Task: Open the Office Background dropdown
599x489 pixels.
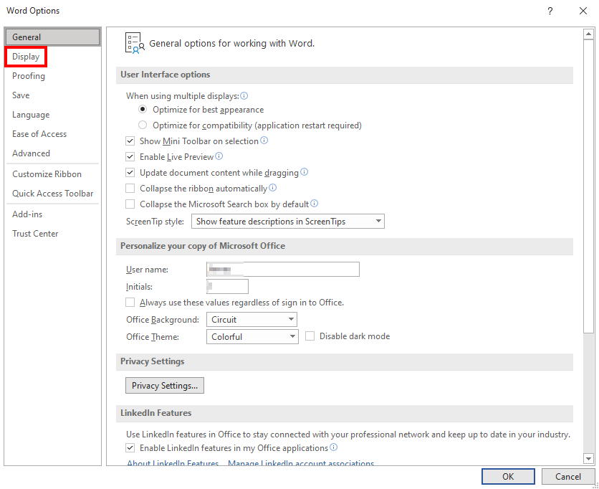Action: pos(251,320)
